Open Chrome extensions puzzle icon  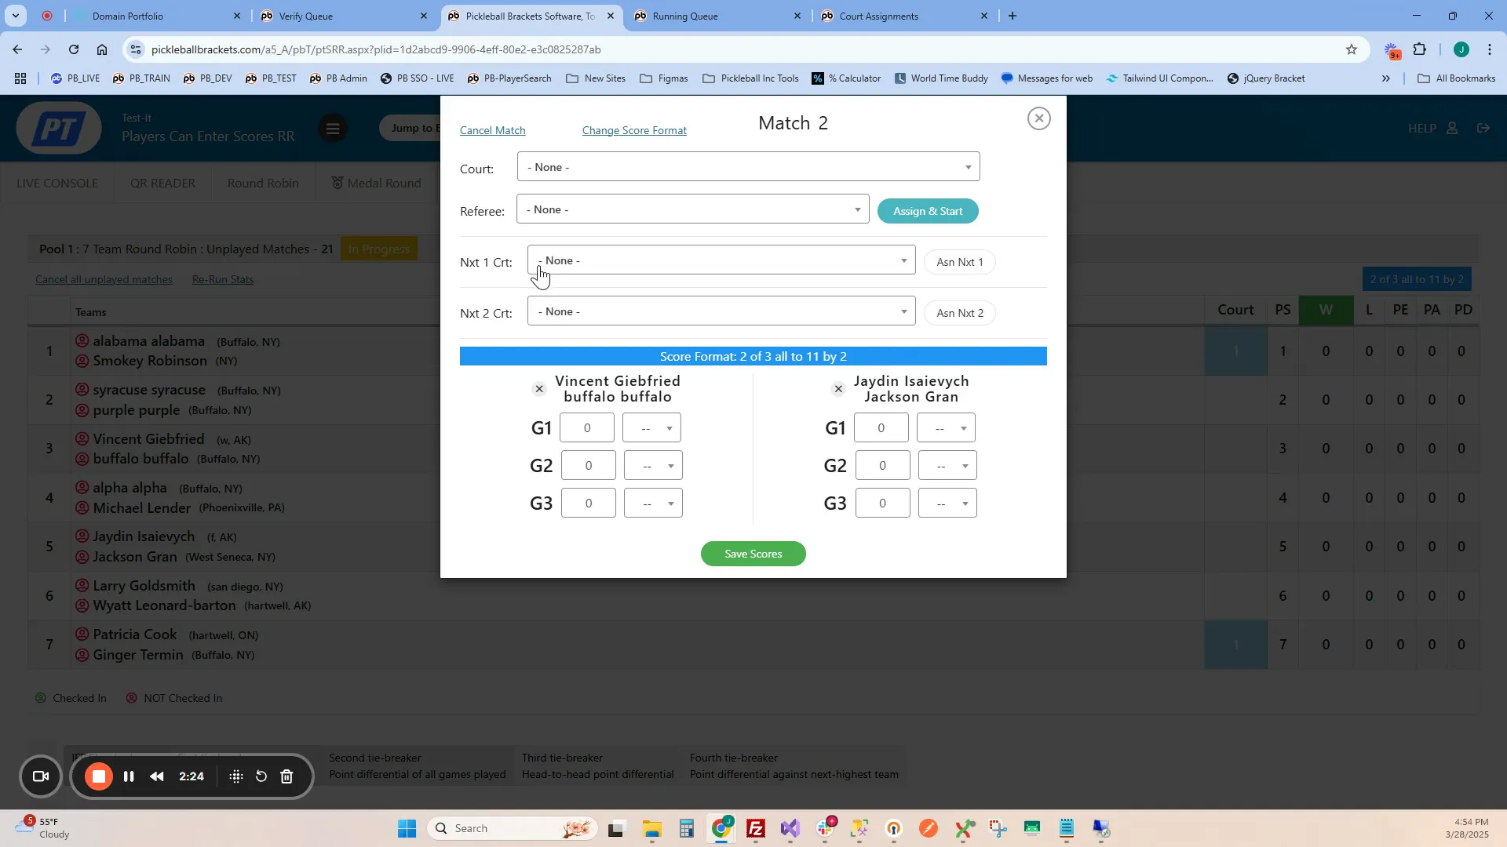(1419, 49)
